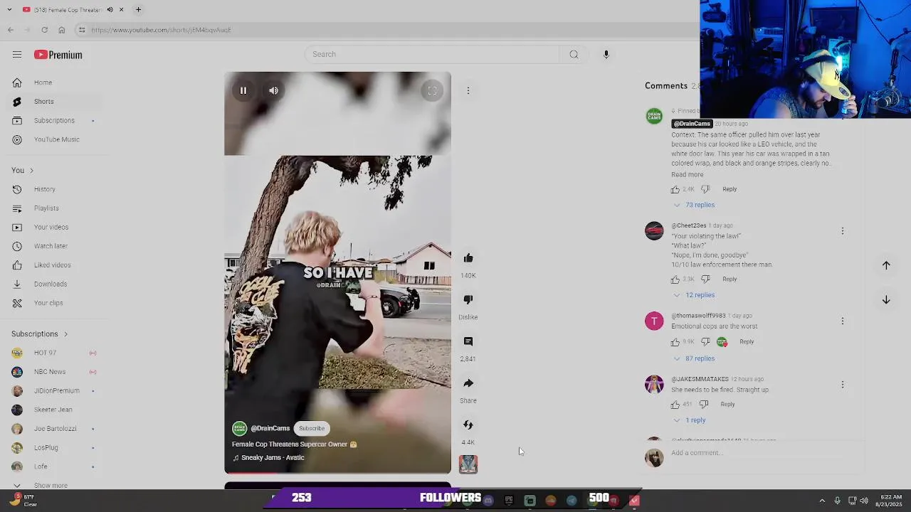Reply to the pinned @DrainCams comment

coord(730,189)
